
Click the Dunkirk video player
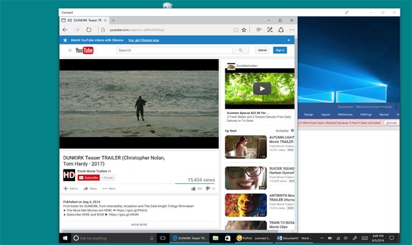139,104
